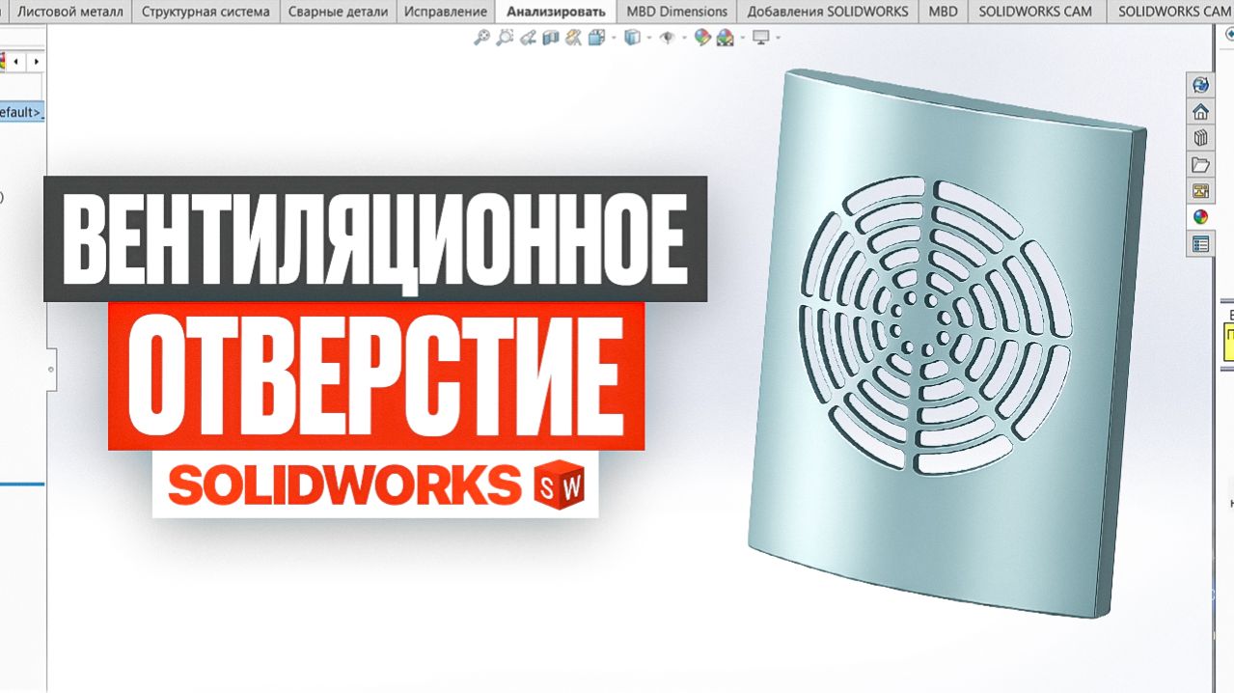Switch to the Структурная система tab

(x=206, y=12)
